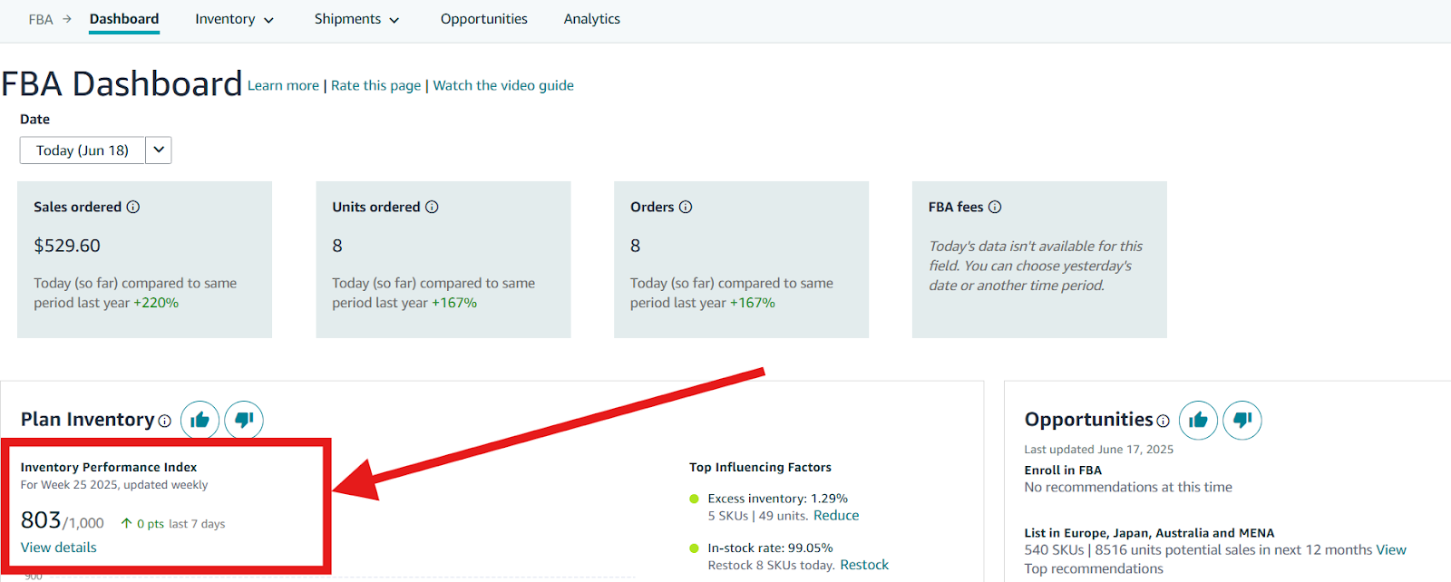The width and height of the screenshot is (1451, 582).
Task: Click View link for Europe, Japan listing
Action: coord(1391,549)
